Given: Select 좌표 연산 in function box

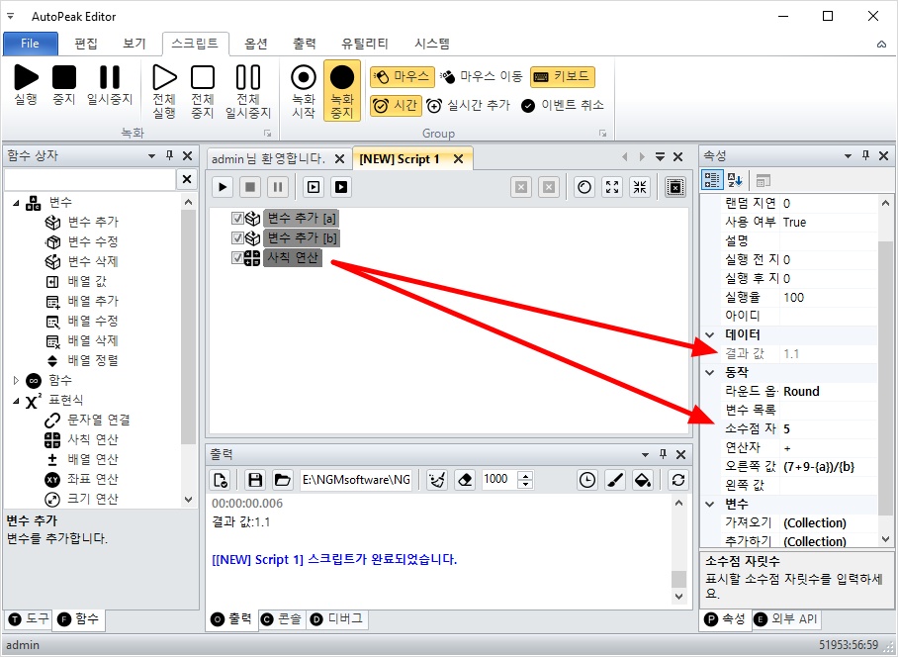Looking at the screenshot, I should [93, 479].
